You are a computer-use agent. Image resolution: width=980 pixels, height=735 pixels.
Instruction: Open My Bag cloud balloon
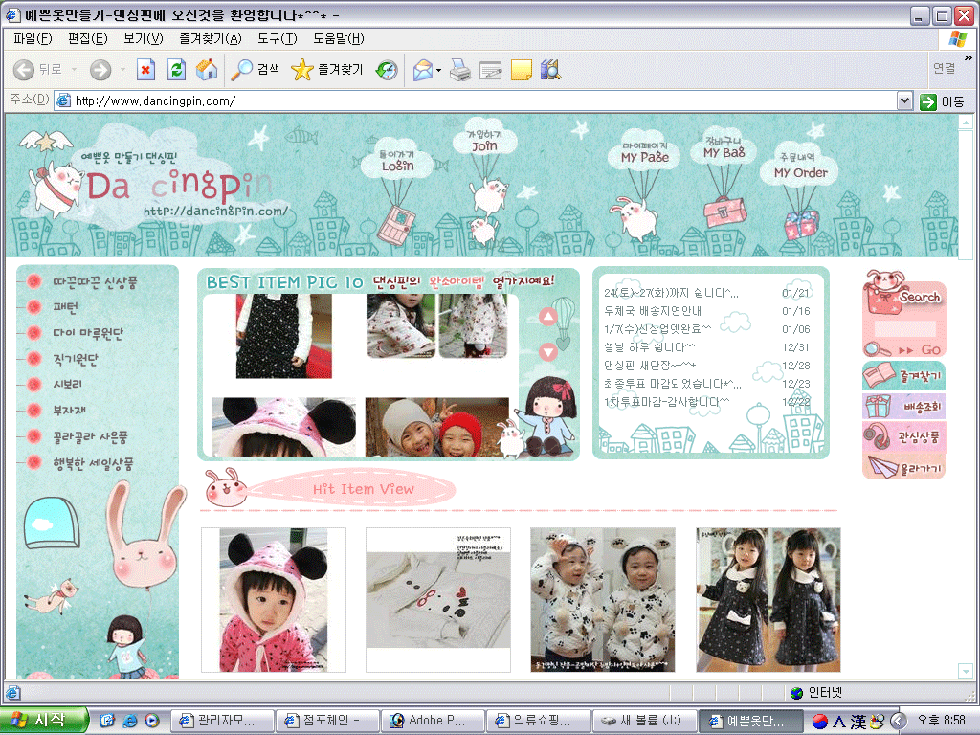point(724,147)
